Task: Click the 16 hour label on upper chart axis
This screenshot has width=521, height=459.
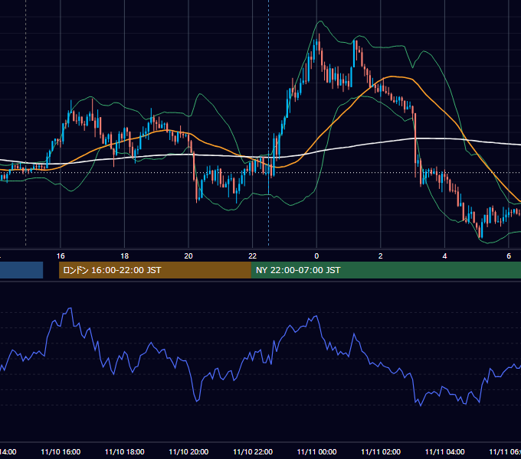Action: (61, 256)
